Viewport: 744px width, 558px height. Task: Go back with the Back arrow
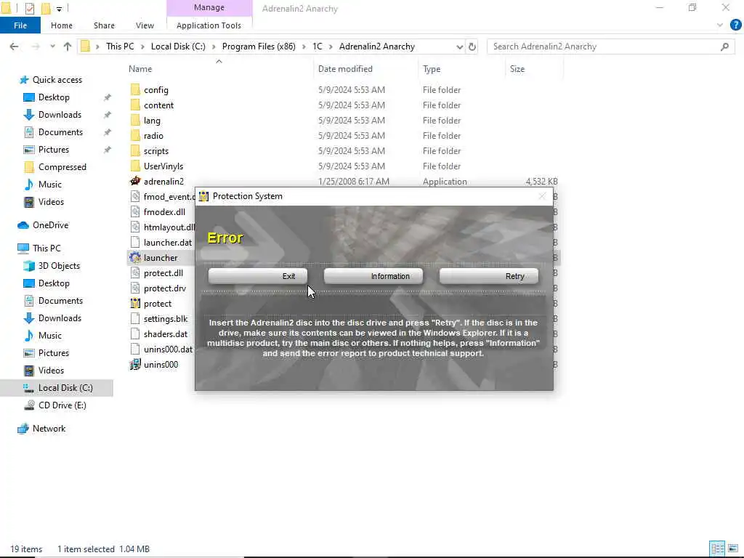[15, 46]
